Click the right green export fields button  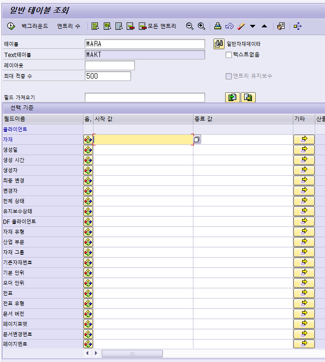click(248, 97)
